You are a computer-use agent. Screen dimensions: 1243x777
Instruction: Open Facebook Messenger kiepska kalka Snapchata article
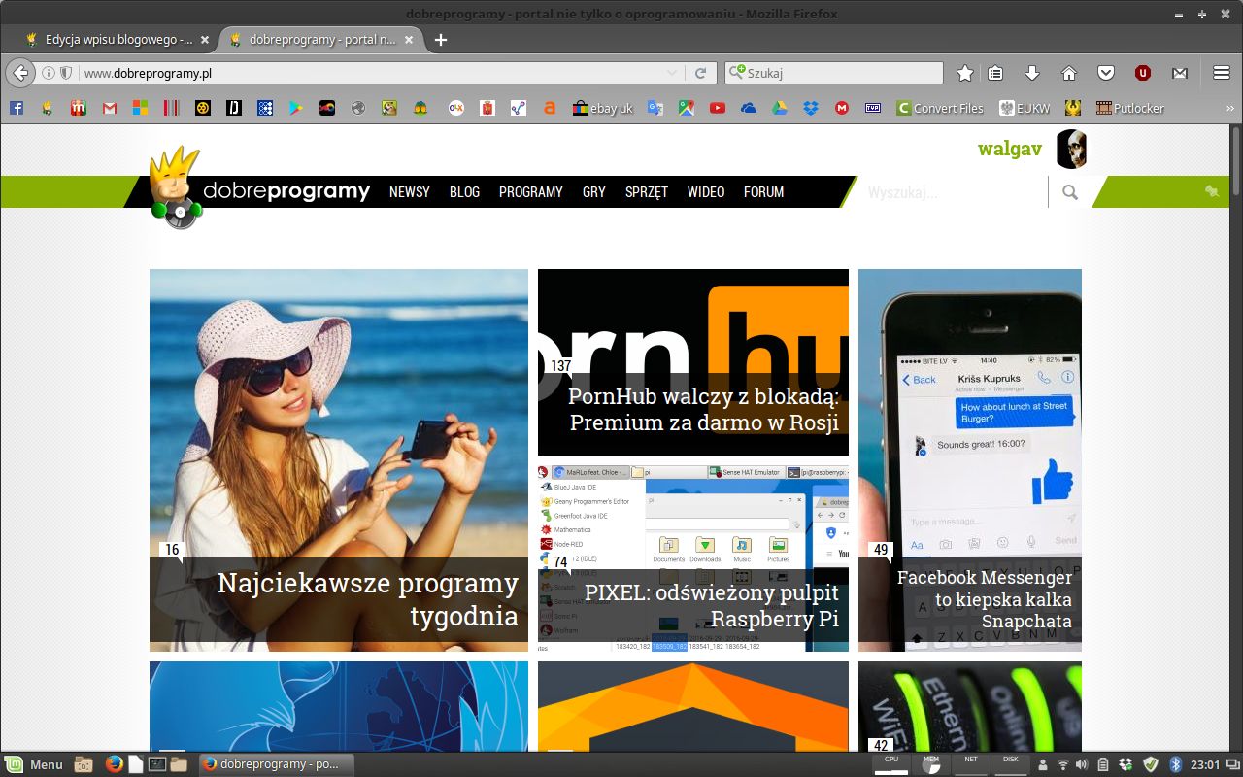[x=970, y=460]
